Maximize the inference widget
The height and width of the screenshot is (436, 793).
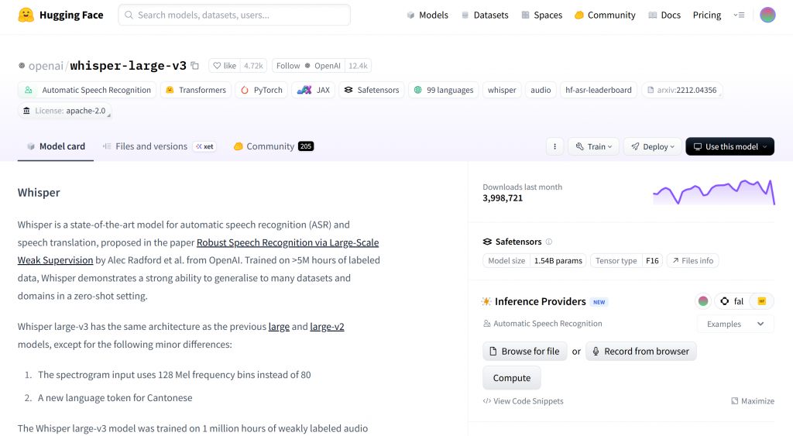click(753, 401)
